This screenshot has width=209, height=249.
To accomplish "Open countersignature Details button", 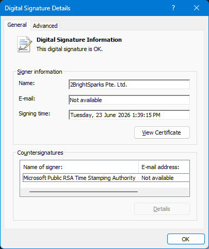I will point(162,209).
